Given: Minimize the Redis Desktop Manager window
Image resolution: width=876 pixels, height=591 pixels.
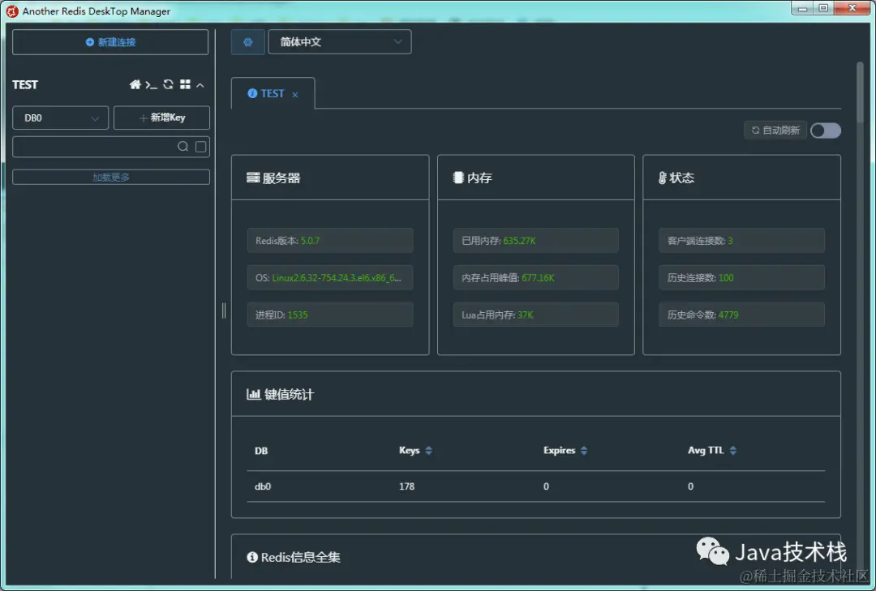Looking at the screenshot, I should (x=802, y=8).
